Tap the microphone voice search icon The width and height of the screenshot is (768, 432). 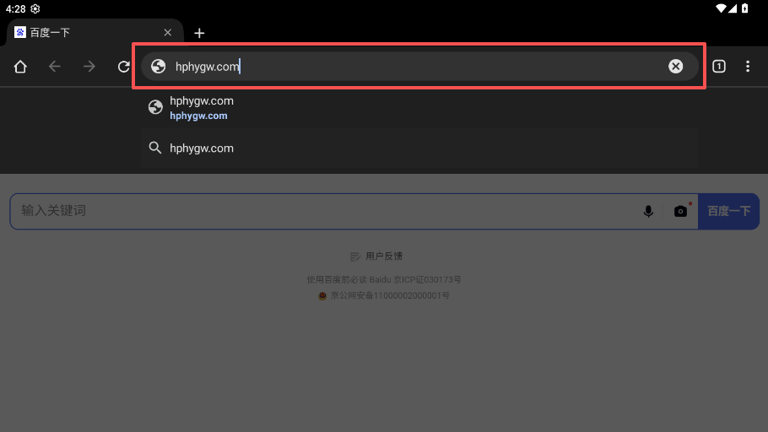648,211
